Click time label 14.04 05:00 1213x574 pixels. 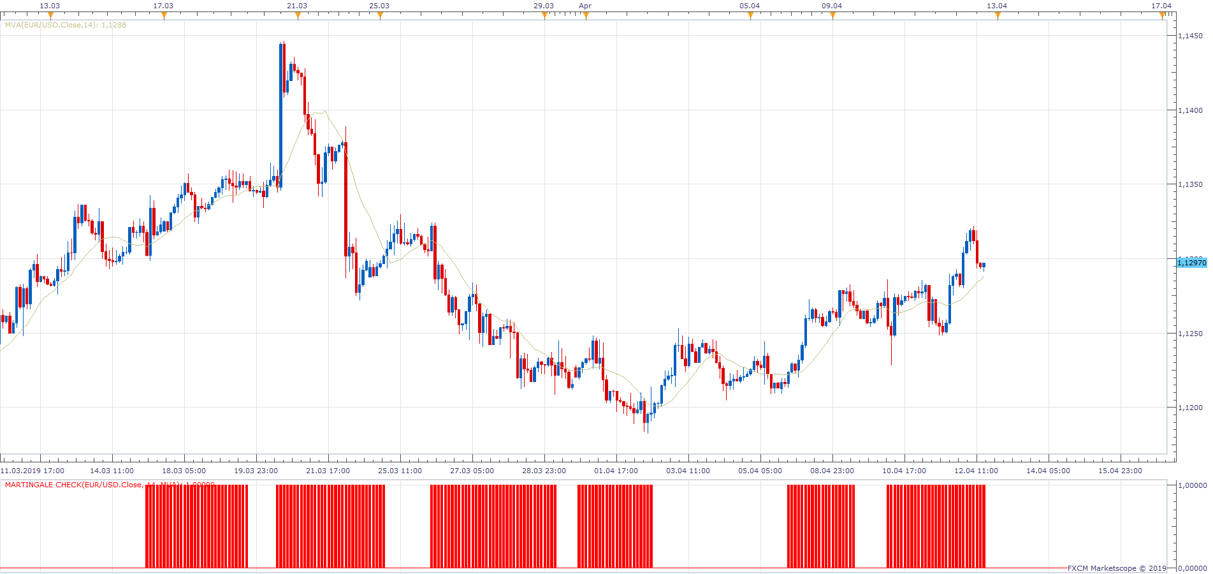point(1049,471)
